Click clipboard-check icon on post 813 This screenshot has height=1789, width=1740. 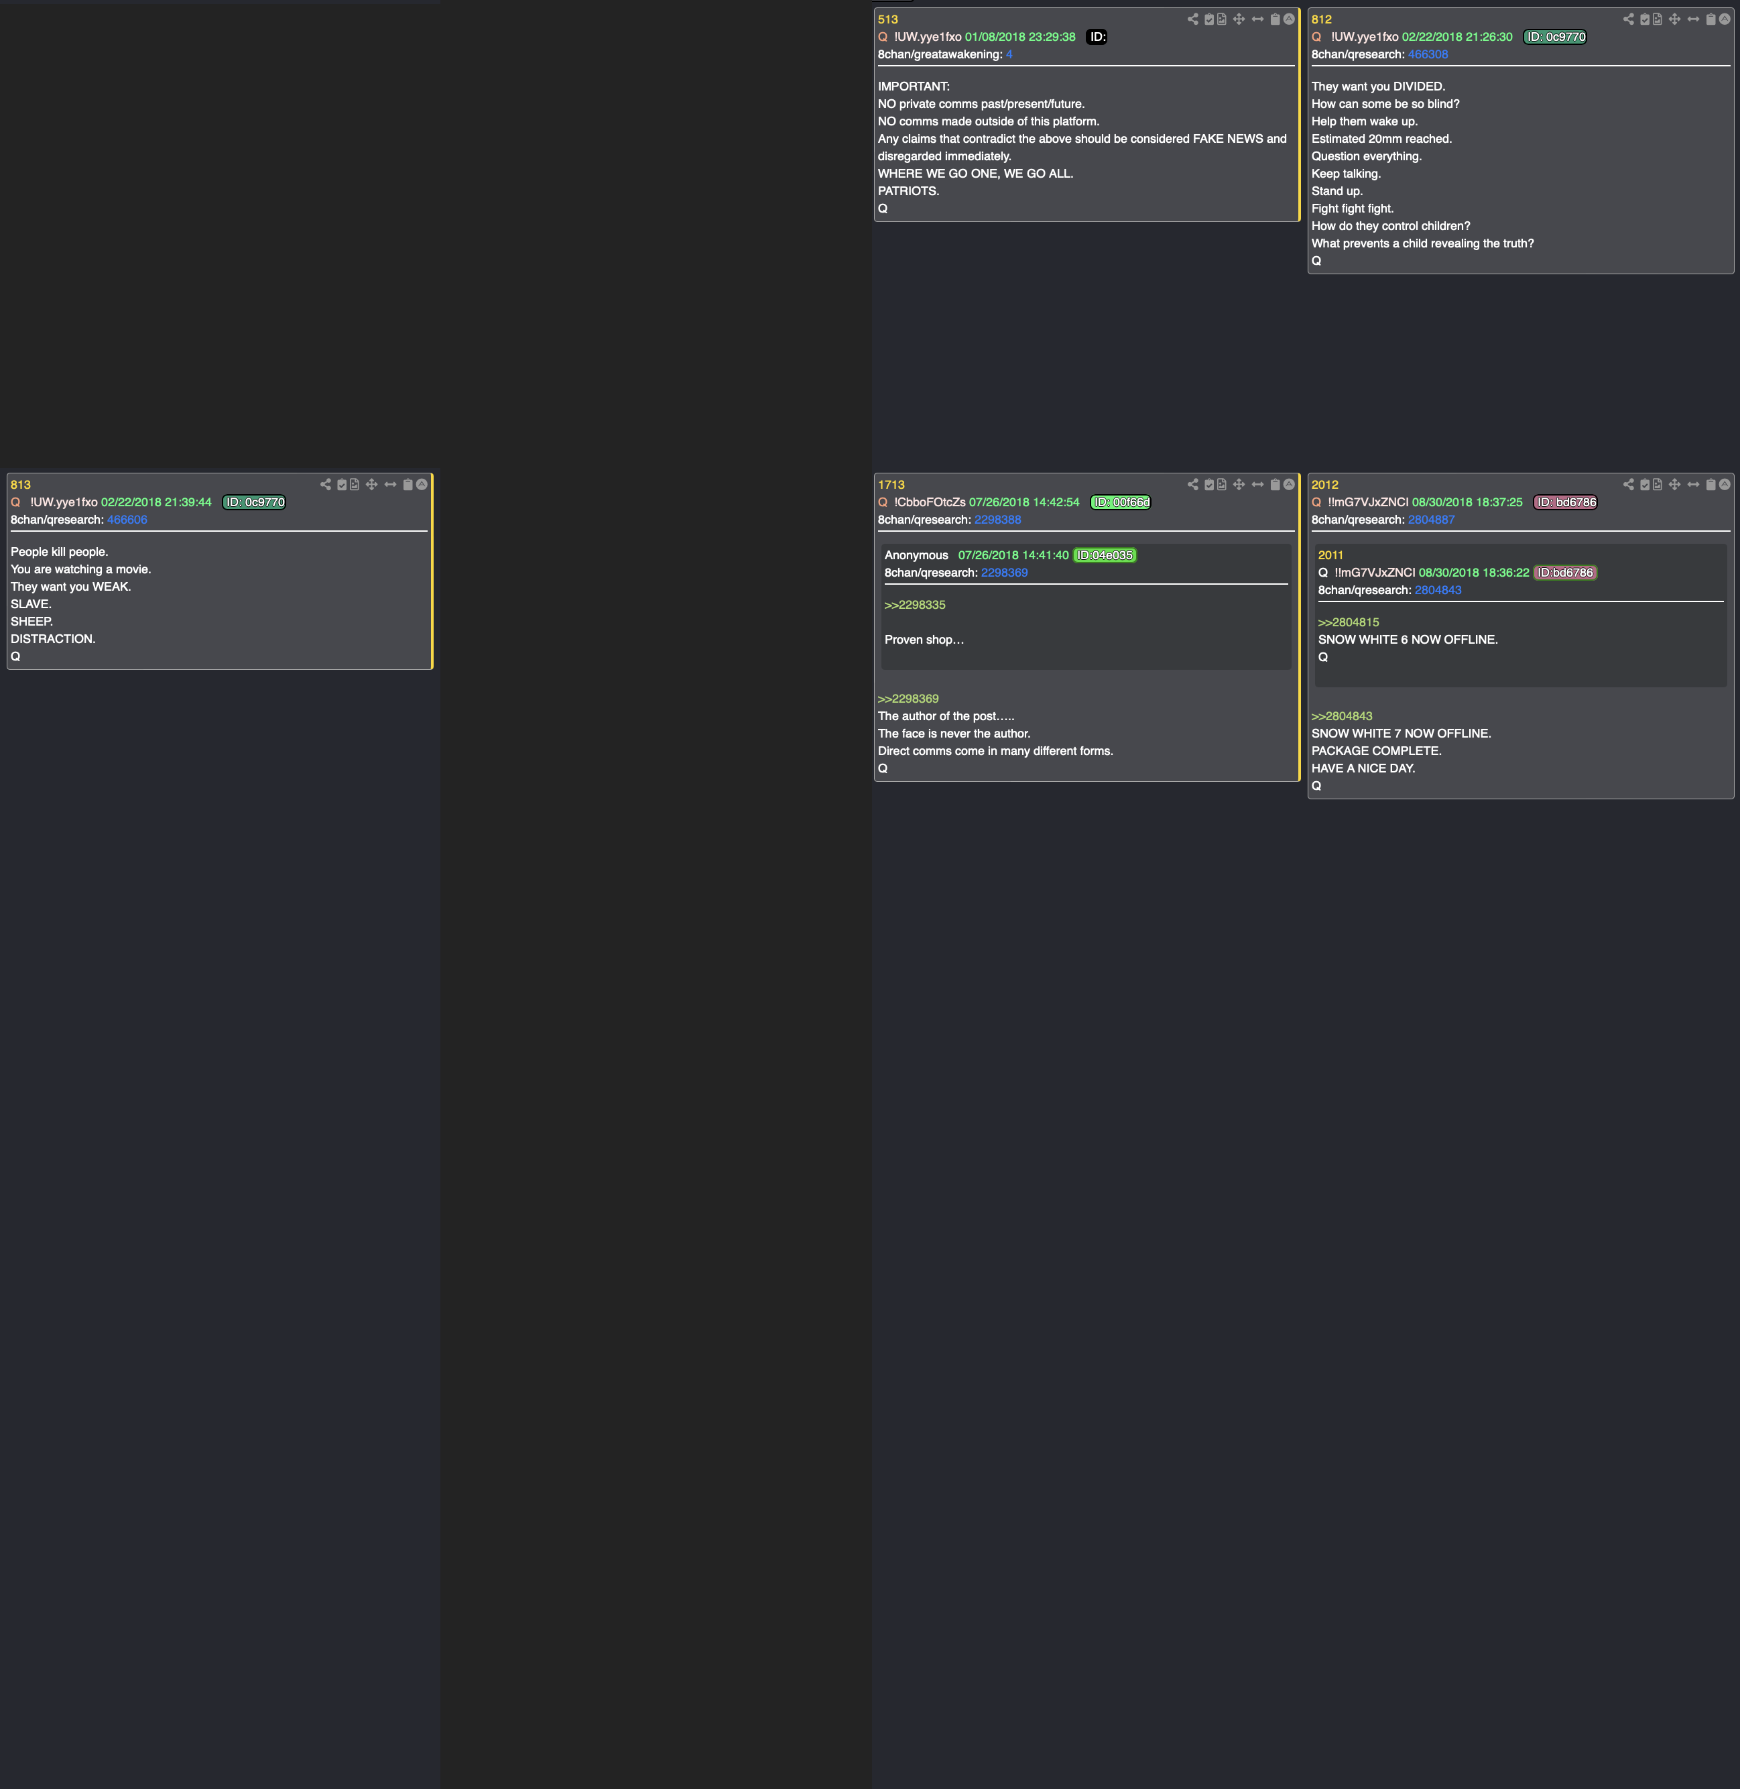(x=342, y=485)
